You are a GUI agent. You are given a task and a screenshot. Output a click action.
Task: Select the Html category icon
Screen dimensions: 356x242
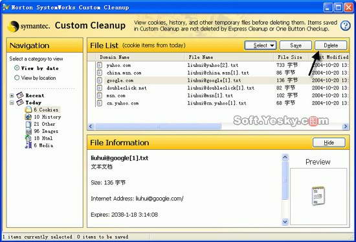pyautogui.click(x=28, y=138)
